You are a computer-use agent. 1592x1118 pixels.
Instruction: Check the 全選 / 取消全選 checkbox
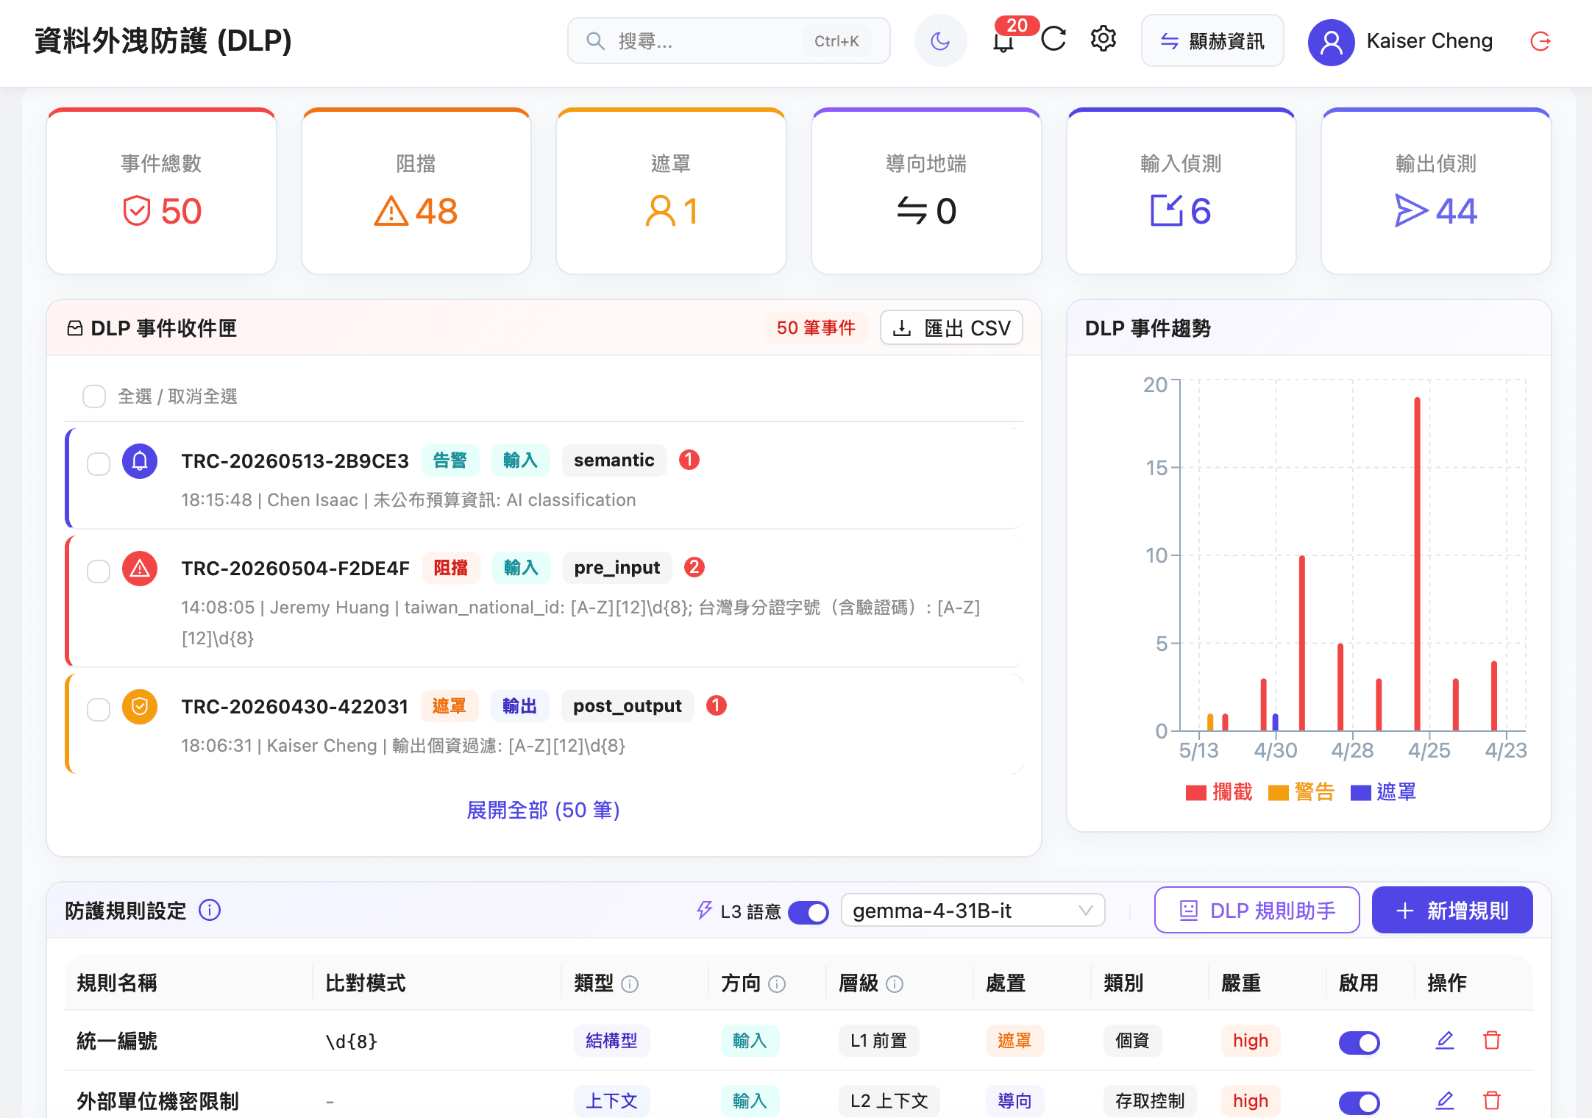(x=94, y=396)
